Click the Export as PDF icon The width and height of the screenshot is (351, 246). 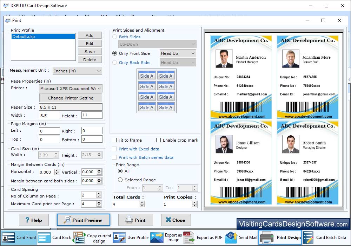tap(189, 238)
